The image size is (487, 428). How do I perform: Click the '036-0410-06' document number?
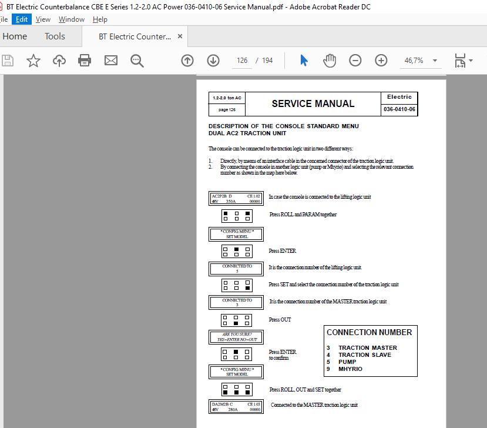(399, 109)
